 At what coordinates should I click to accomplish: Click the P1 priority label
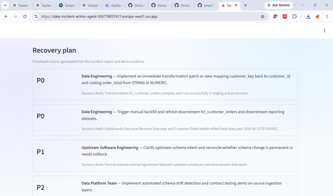(x=40, y=152)
